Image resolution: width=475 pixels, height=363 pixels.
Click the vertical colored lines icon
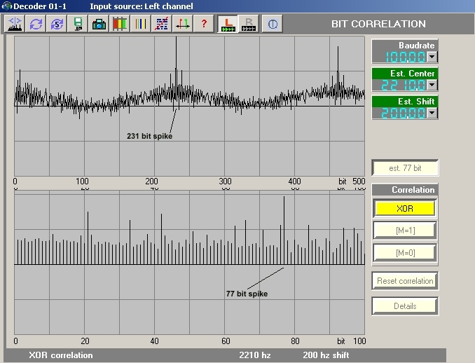[141, 24]
